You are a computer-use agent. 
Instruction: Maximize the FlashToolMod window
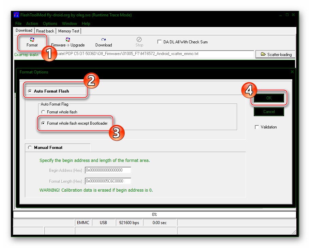point(287,15)
